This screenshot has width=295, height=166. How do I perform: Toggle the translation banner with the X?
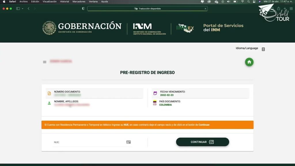tap(205, 8)
